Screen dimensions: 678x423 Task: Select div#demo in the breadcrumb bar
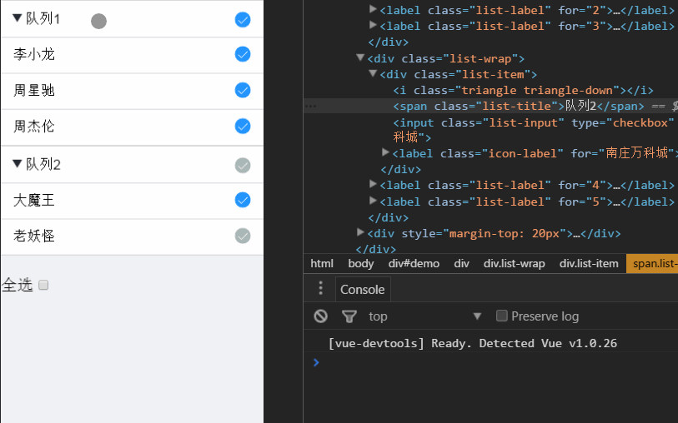pos(414,264)
